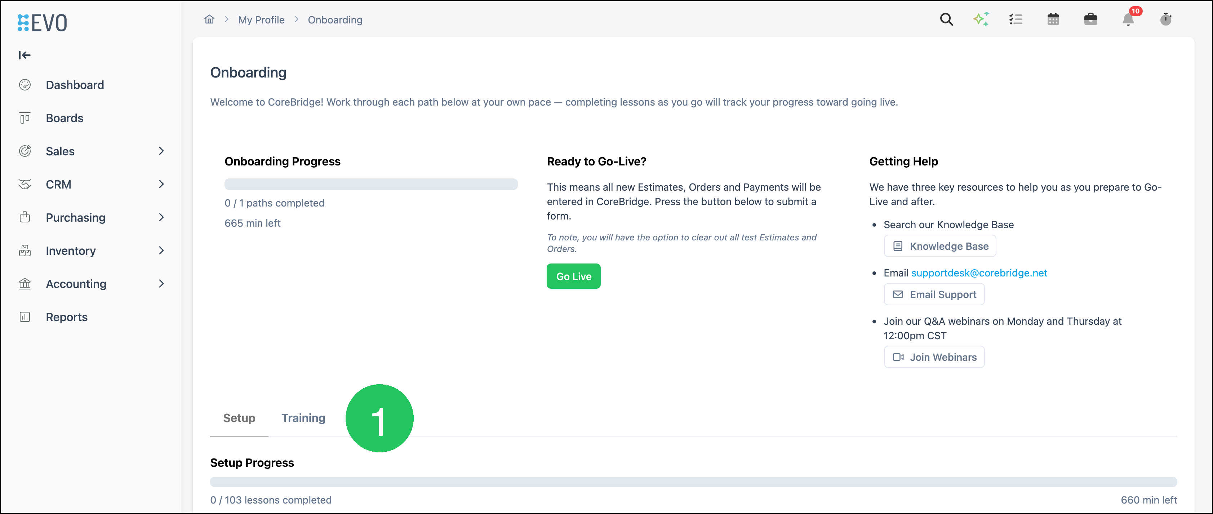Image resolution: width=1213 pixels, height=514 pixels.
Task: Click the EVO logo
Action: click(x=43, y=23)
